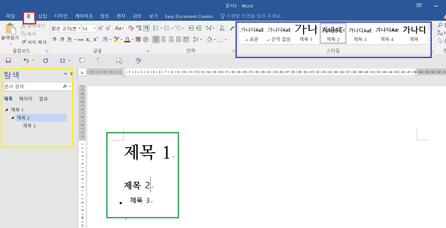Collapse 제목 1 in the navigation pane
The width and height of the screenshot is (446, 228).
6,109
